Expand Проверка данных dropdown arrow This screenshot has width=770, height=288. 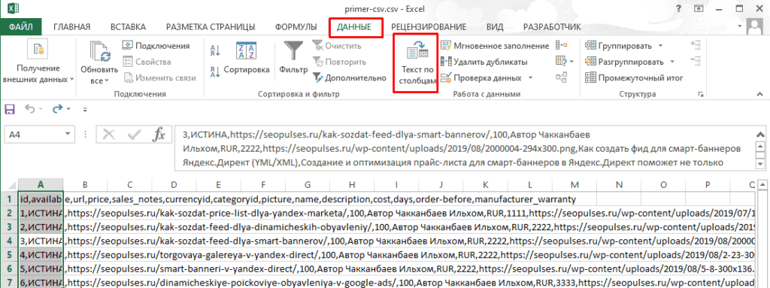pos(530,77)
